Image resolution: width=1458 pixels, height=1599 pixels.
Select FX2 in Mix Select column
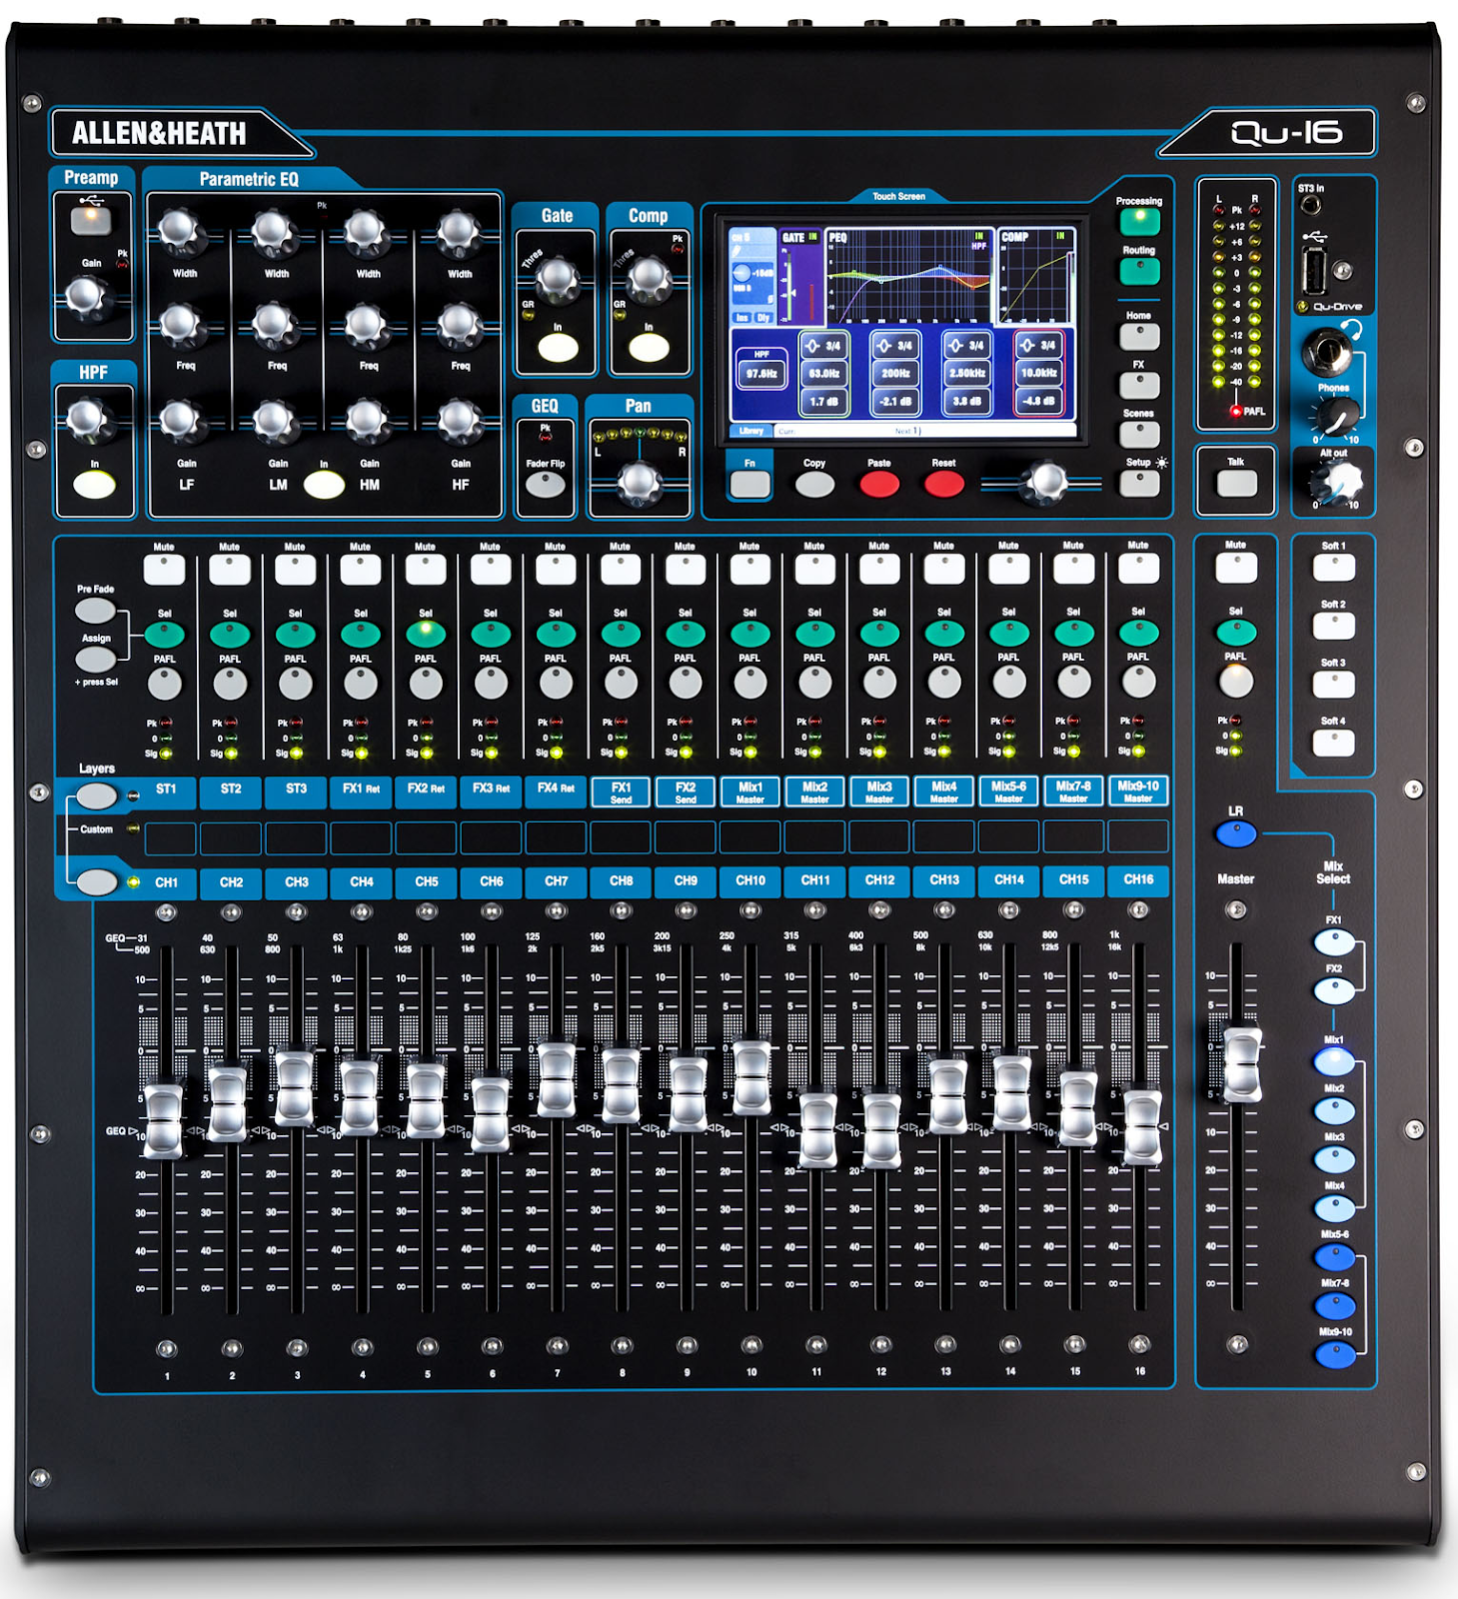(x=1334, y=991)
